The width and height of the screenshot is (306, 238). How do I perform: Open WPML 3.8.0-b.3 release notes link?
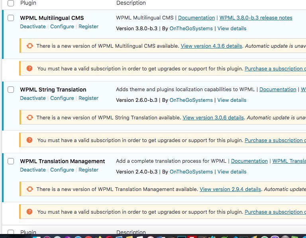coord(256,18)
